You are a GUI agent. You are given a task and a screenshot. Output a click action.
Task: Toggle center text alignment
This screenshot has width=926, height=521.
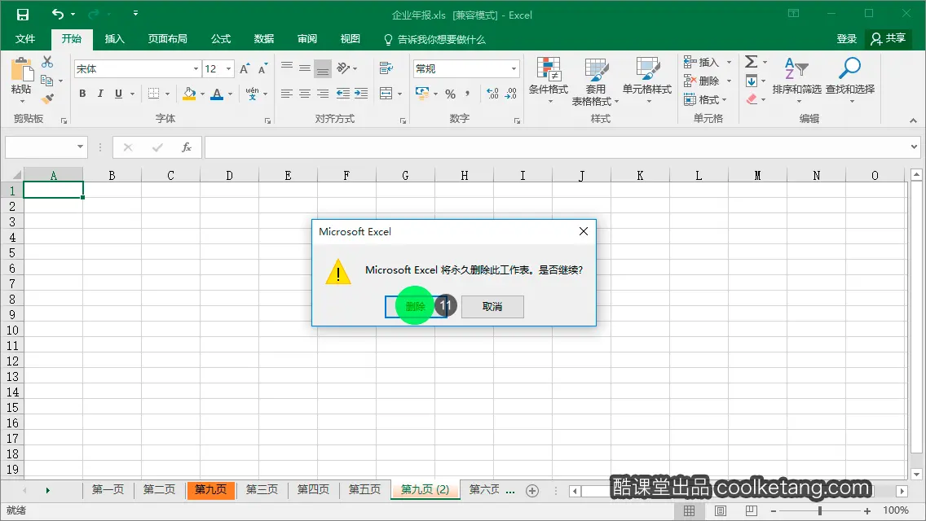(x=305, y=94)
